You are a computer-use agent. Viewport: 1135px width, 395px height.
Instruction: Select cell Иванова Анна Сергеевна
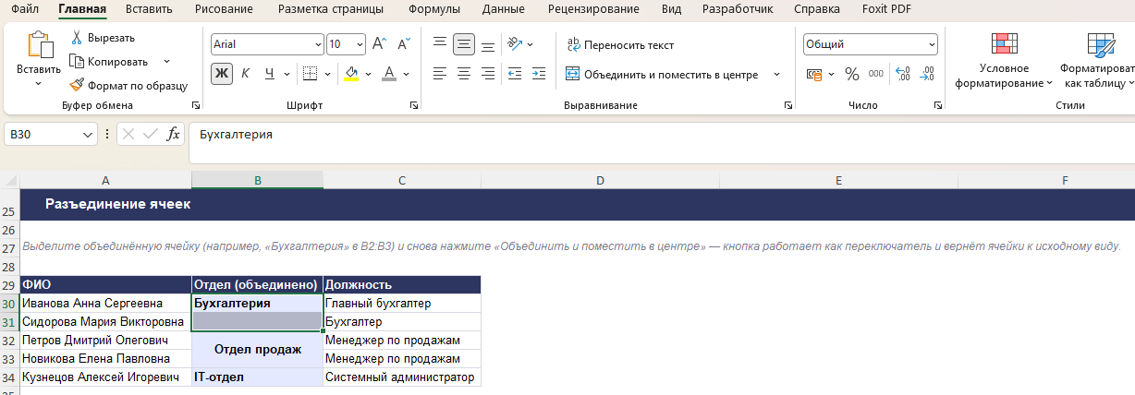tap(105, 303)
